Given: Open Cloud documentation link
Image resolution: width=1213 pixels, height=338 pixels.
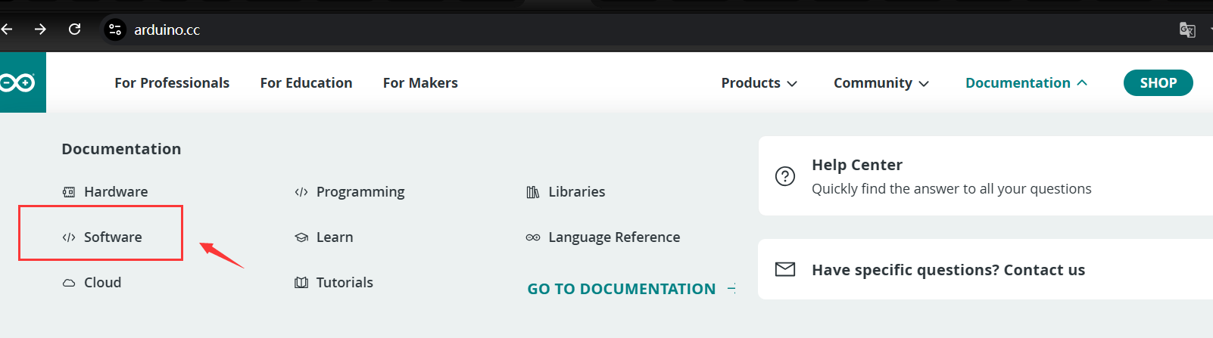Looking at the screenshot, I should 92,283.
